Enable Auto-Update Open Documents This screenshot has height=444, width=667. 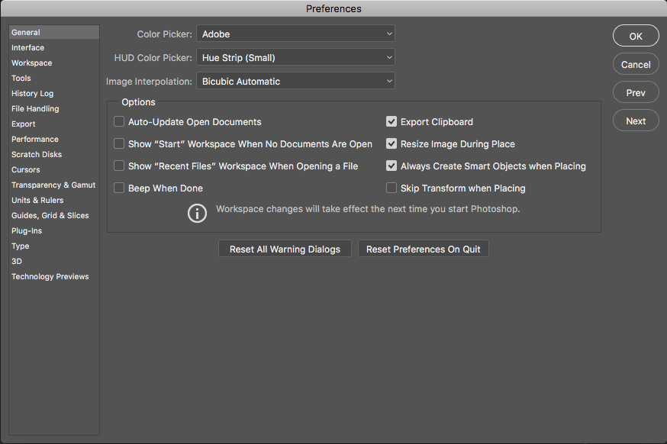119,121
